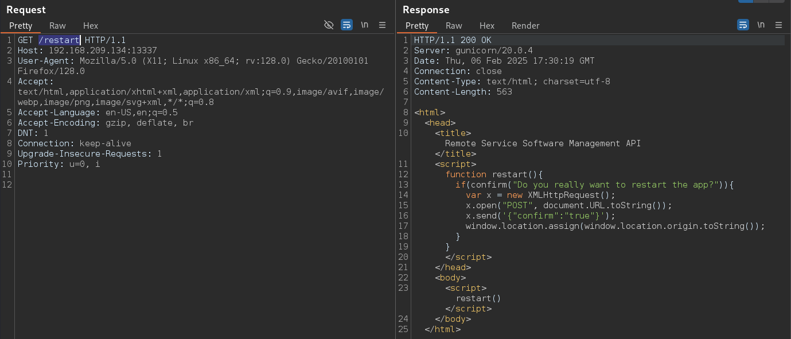Open the Request panel hamburger options menu
The image size is (791, 339).
tap(383, 25)
